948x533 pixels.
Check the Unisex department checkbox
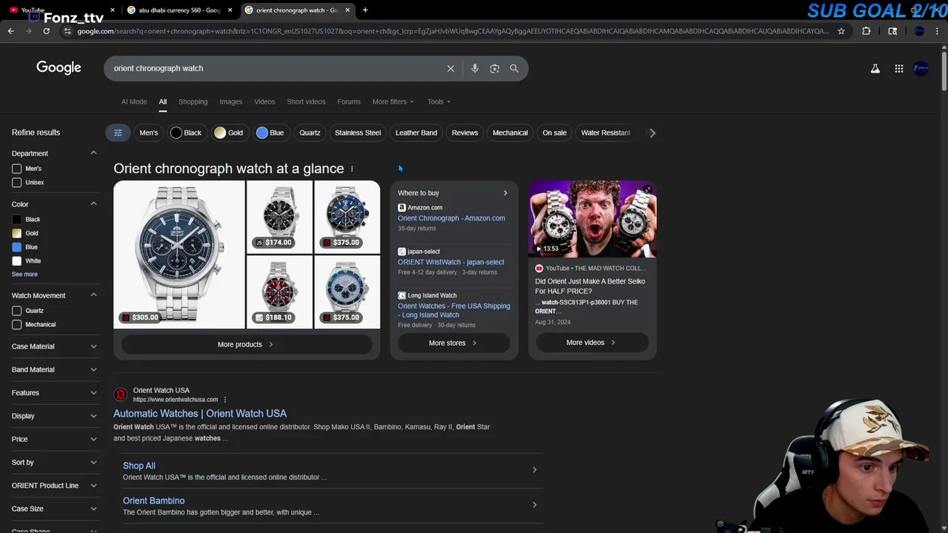coord(16,182)
